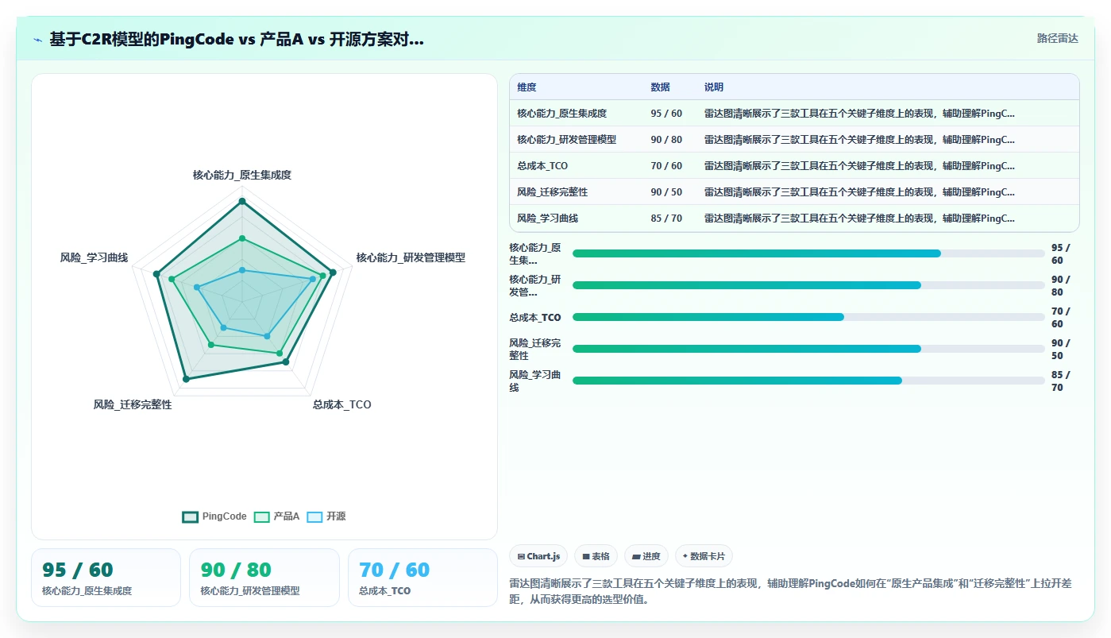Click the PingCode data point on the 原生集成度 axis
Image resolution: width=1111 pixels, height=638 pixels.
click(x=242, y=202)
